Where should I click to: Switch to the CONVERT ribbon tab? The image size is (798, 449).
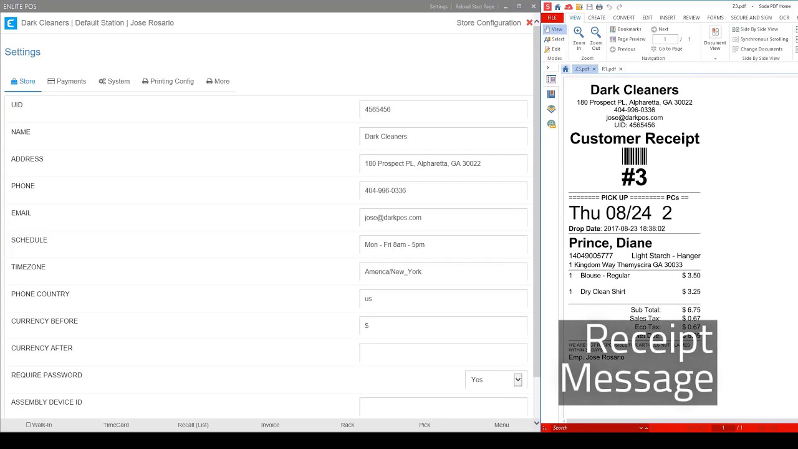tap(624, 17)
